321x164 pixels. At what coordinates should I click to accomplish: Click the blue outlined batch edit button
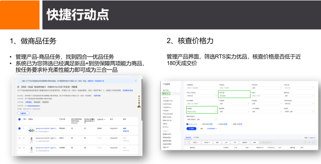point(23,113)
